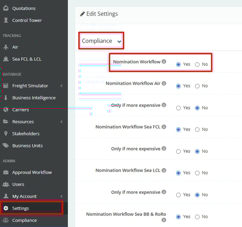The height and width of the screenshot is (227, 242).
Task: Click the location pin icon for Stakeholders
Action: (5, 134)
